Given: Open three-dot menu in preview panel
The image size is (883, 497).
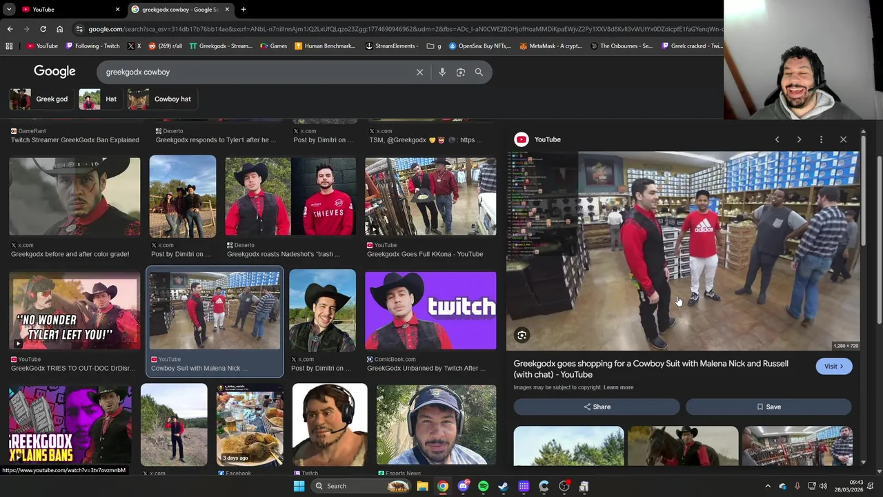Looking at the screenshot, I should pos(821,139).
